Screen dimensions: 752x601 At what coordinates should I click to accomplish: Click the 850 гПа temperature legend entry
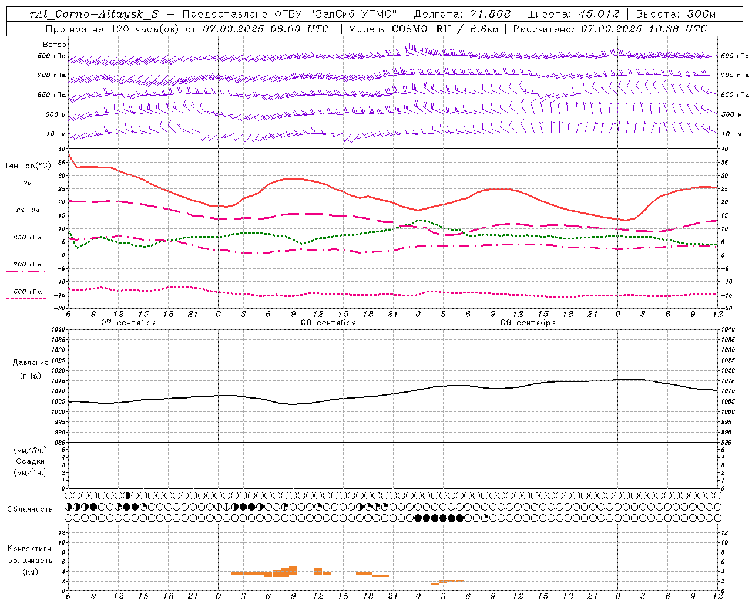coord(28,238)
